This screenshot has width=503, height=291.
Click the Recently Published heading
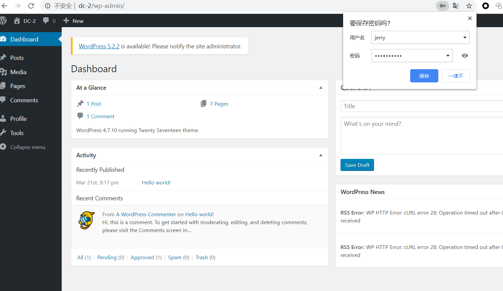click(100, 170)
